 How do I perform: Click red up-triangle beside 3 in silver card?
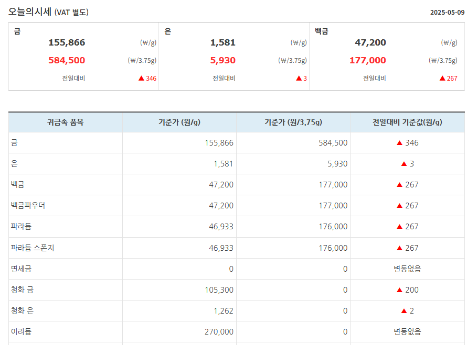[299, 78]
